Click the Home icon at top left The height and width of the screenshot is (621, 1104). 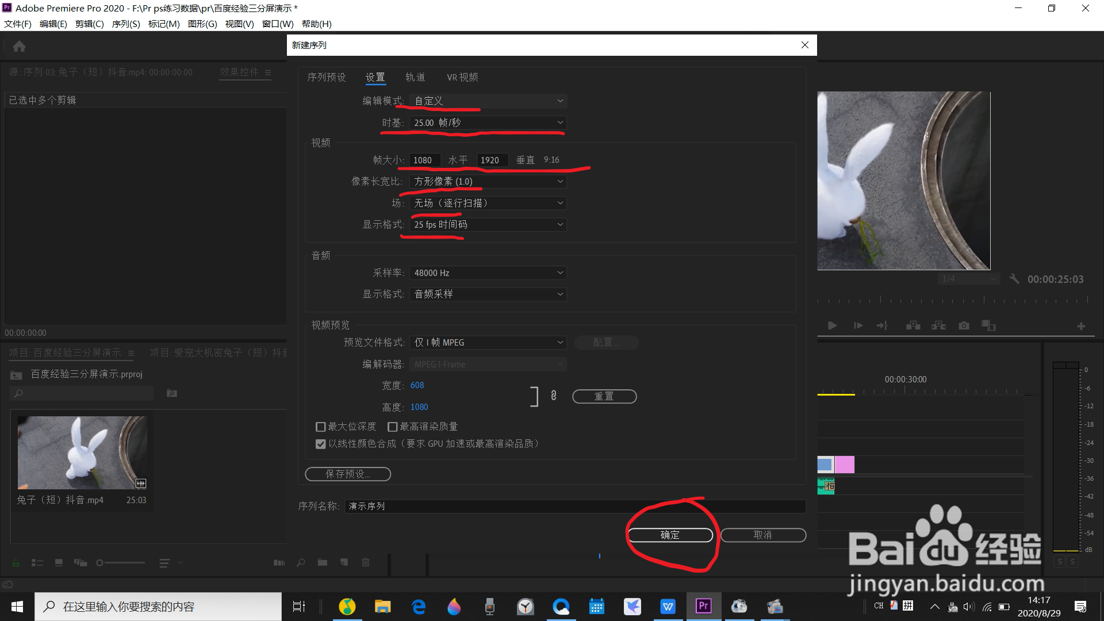(19, 47)
